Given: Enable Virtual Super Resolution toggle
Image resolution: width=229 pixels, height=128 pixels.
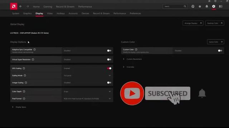Looking at the screenshot, I should (x=109, y=59).
